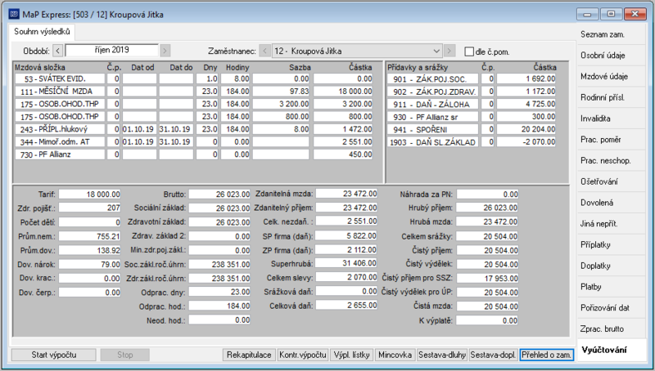Click the Mzdová složka column header

click(40, 67)
